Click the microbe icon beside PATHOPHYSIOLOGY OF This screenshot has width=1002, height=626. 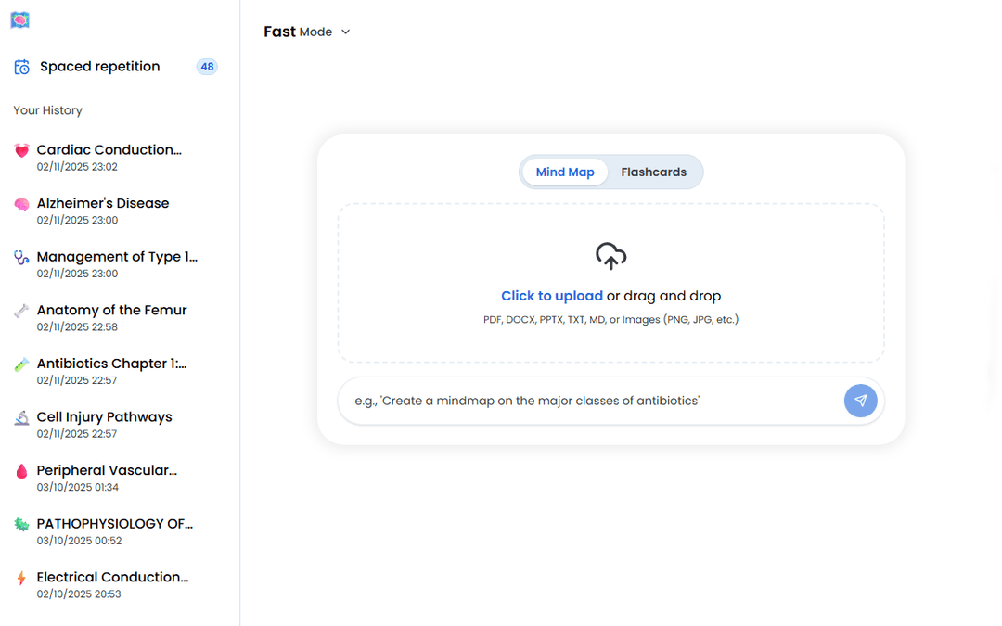(x=19, y=523)
